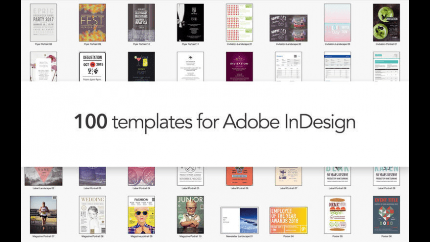Click the 'Label Portrait 04' caption
Screen dimensions: 430x242
point(141,188)
